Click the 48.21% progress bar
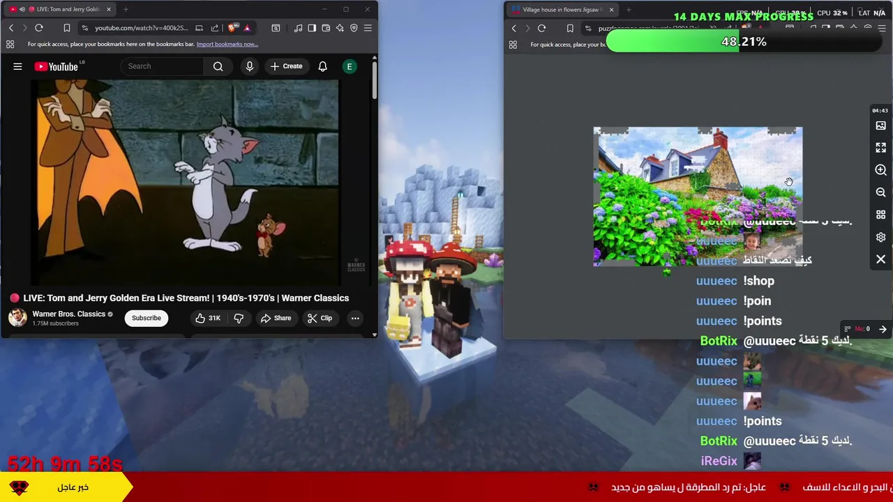This screenshot has width=893, height=502. tap(744, 42)
